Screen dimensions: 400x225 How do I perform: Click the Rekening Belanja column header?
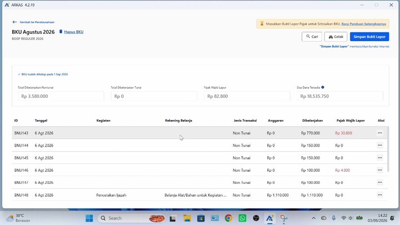pos(178,121)
